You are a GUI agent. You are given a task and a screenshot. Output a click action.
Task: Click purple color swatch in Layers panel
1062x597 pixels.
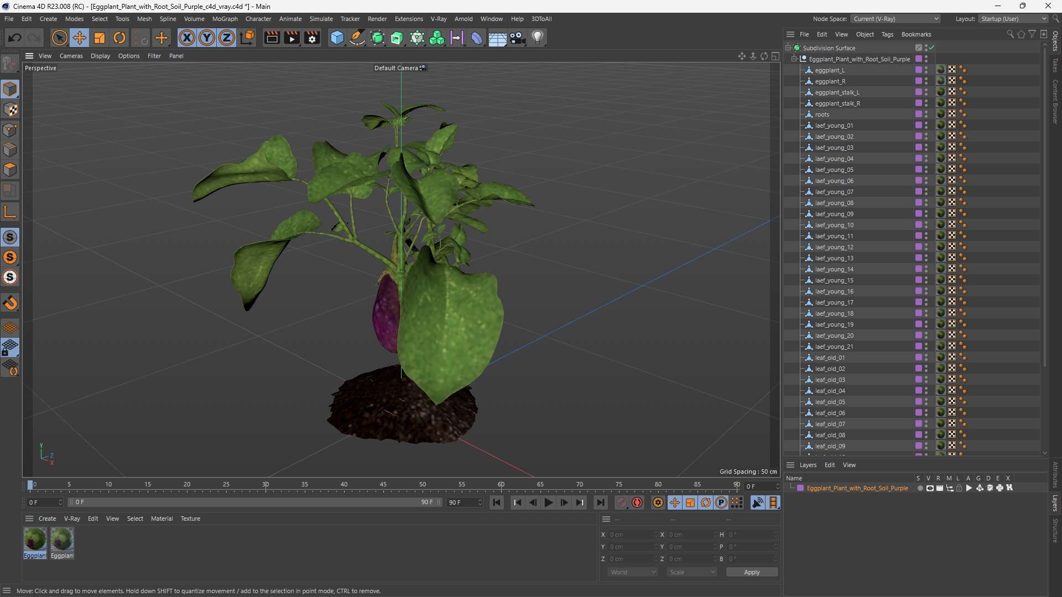[800, 488]
